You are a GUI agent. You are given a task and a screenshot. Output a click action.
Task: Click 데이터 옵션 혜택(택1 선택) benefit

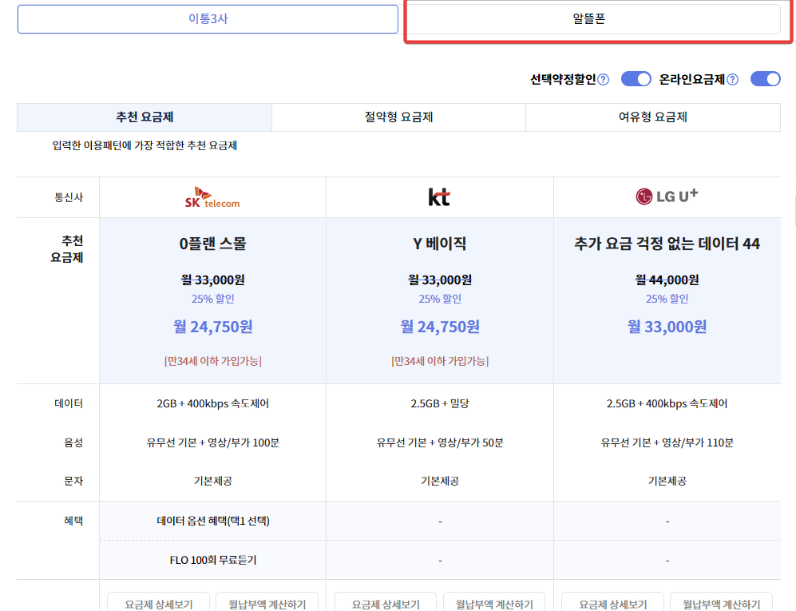click(x=212, y=521)
